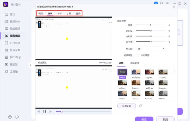Viewport: 190px width, 121px height.
Task: Click the brightness value field showing 0
Action: 169,25
